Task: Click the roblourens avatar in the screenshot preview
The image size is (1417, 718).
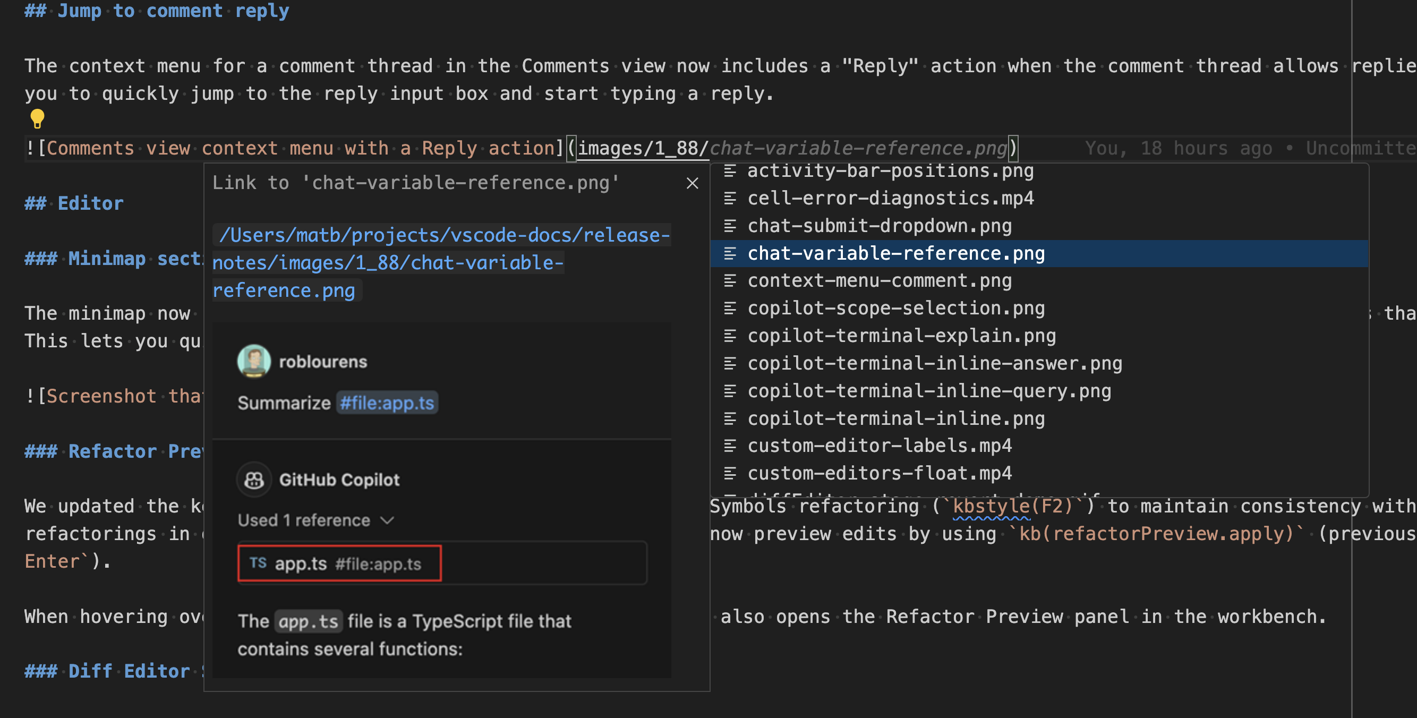Action: click(x=254, y=361)
